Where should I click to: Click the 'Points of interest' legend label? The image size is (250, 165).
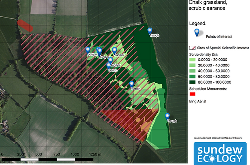pos(219,36)
